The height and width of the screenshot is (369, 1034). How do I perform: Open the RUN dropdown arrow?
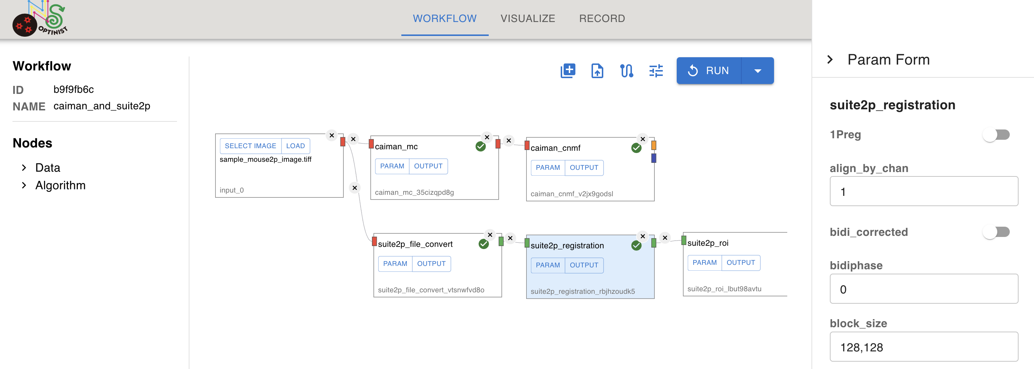pyautogui.click(x=758, y=71)
